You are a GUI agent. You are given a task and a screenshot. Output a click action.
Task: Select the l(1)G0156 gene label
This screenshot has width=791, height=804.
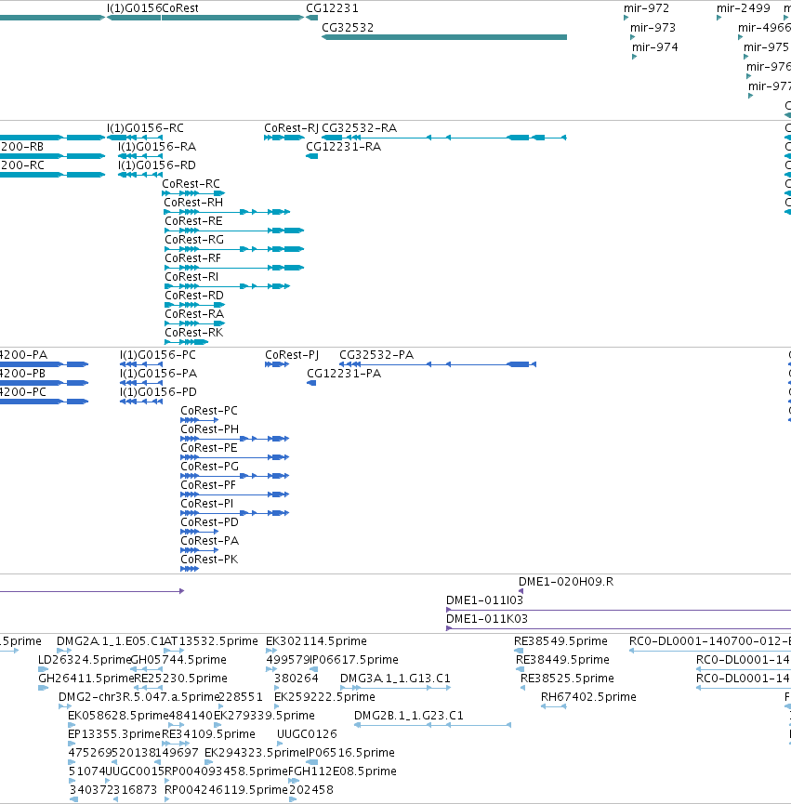134,8
